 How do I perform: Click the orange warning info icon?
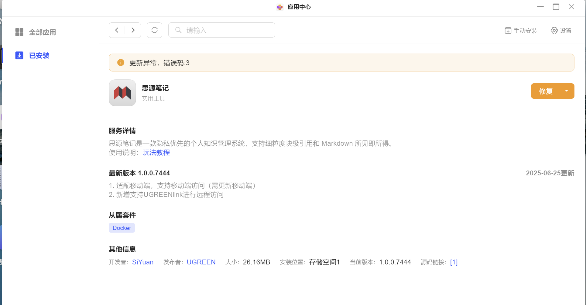(x=121, y=63)
